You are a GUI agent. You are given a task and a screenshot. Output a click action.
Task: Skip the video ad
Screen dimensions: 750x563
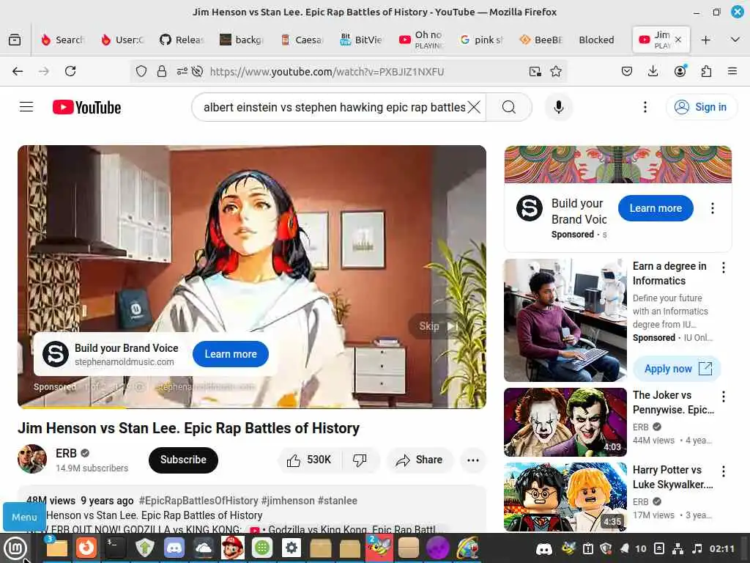click(x=437, y=326)
